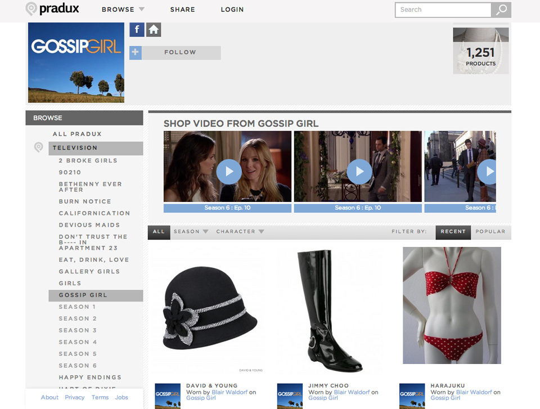
Task: Play the first Season 6 Ep. 10 video
Action: [229, 172]
